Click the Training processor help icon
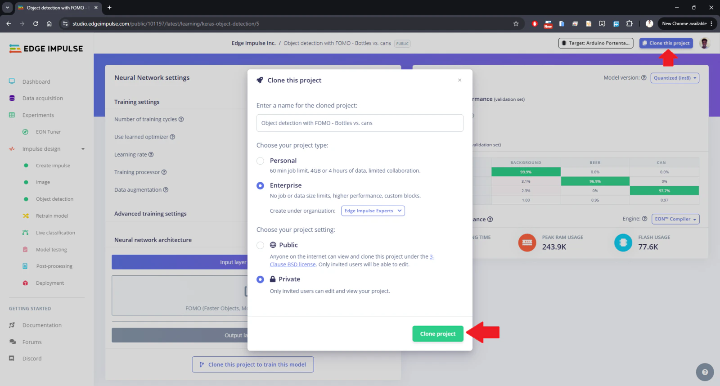Screen dimensions: 720x386 164,172
